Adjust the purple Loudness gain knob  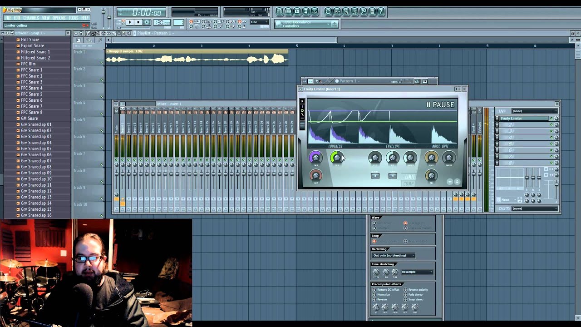315,158
